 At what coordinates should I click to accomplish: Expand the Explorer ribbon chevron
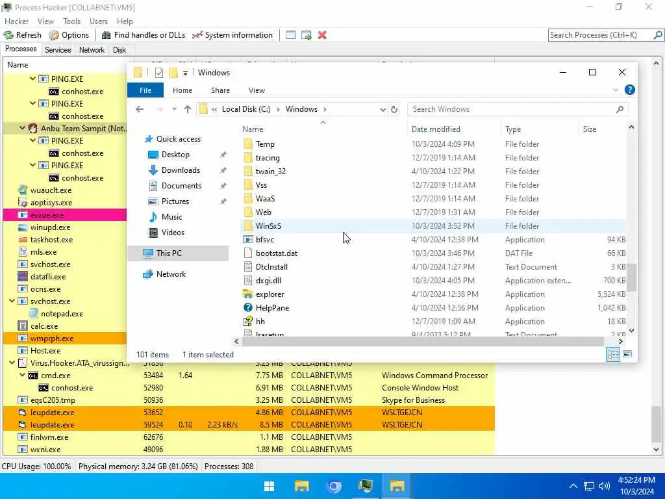[x=616, y=90]
